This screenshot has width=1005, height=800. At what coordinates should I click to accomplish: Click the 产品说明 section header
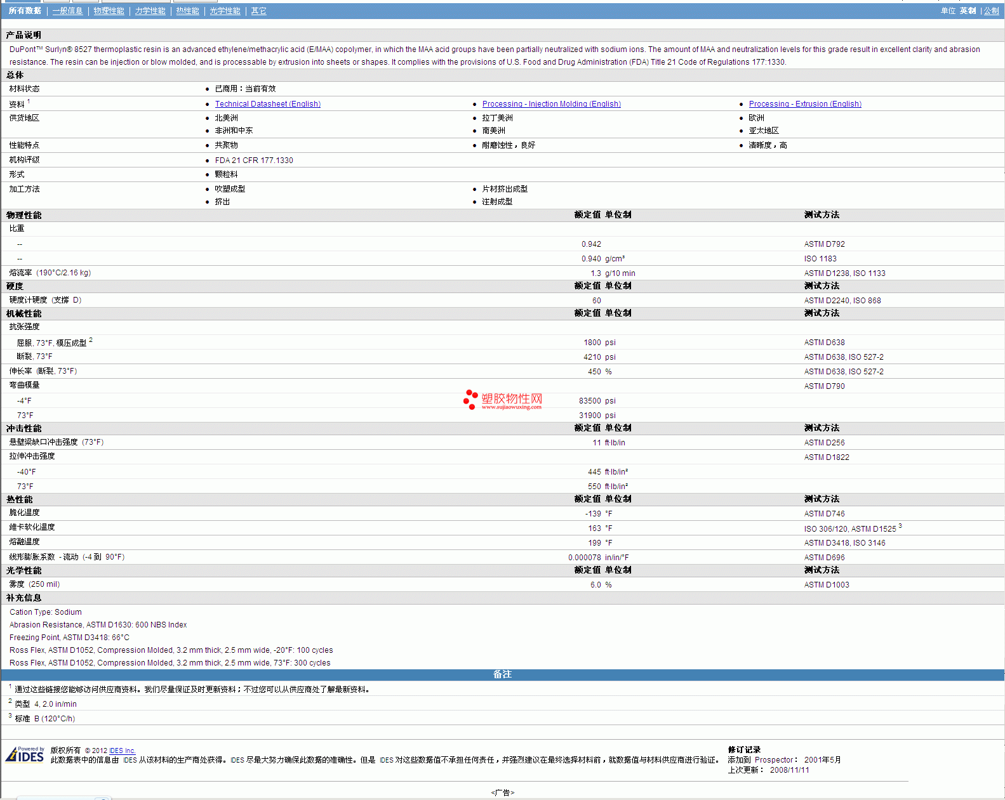point(23,35)
